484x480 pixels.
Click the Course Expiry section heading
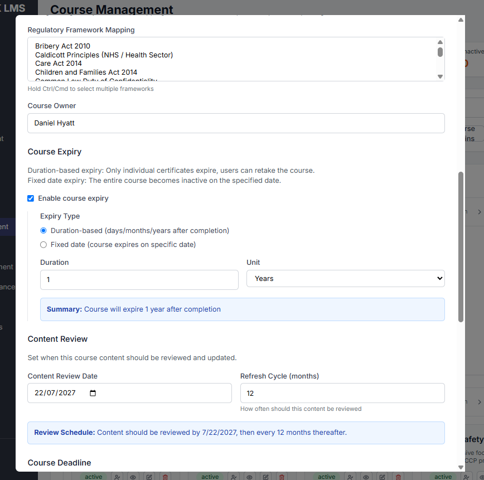(x=55, y=152)
